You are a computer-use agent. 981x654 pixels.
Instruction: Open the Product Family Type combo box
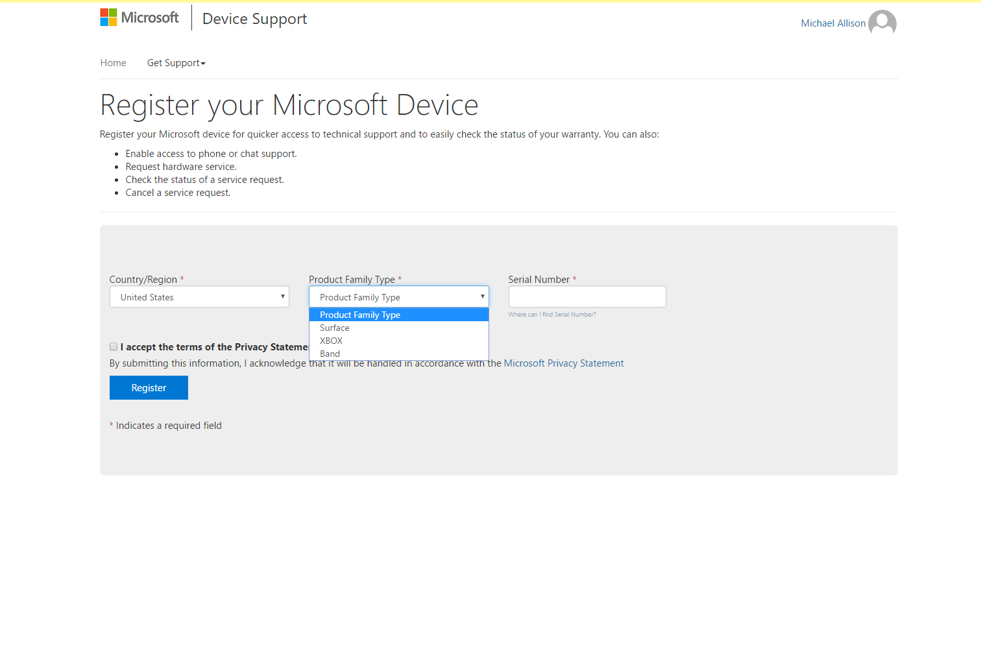[x=399, y=297]
